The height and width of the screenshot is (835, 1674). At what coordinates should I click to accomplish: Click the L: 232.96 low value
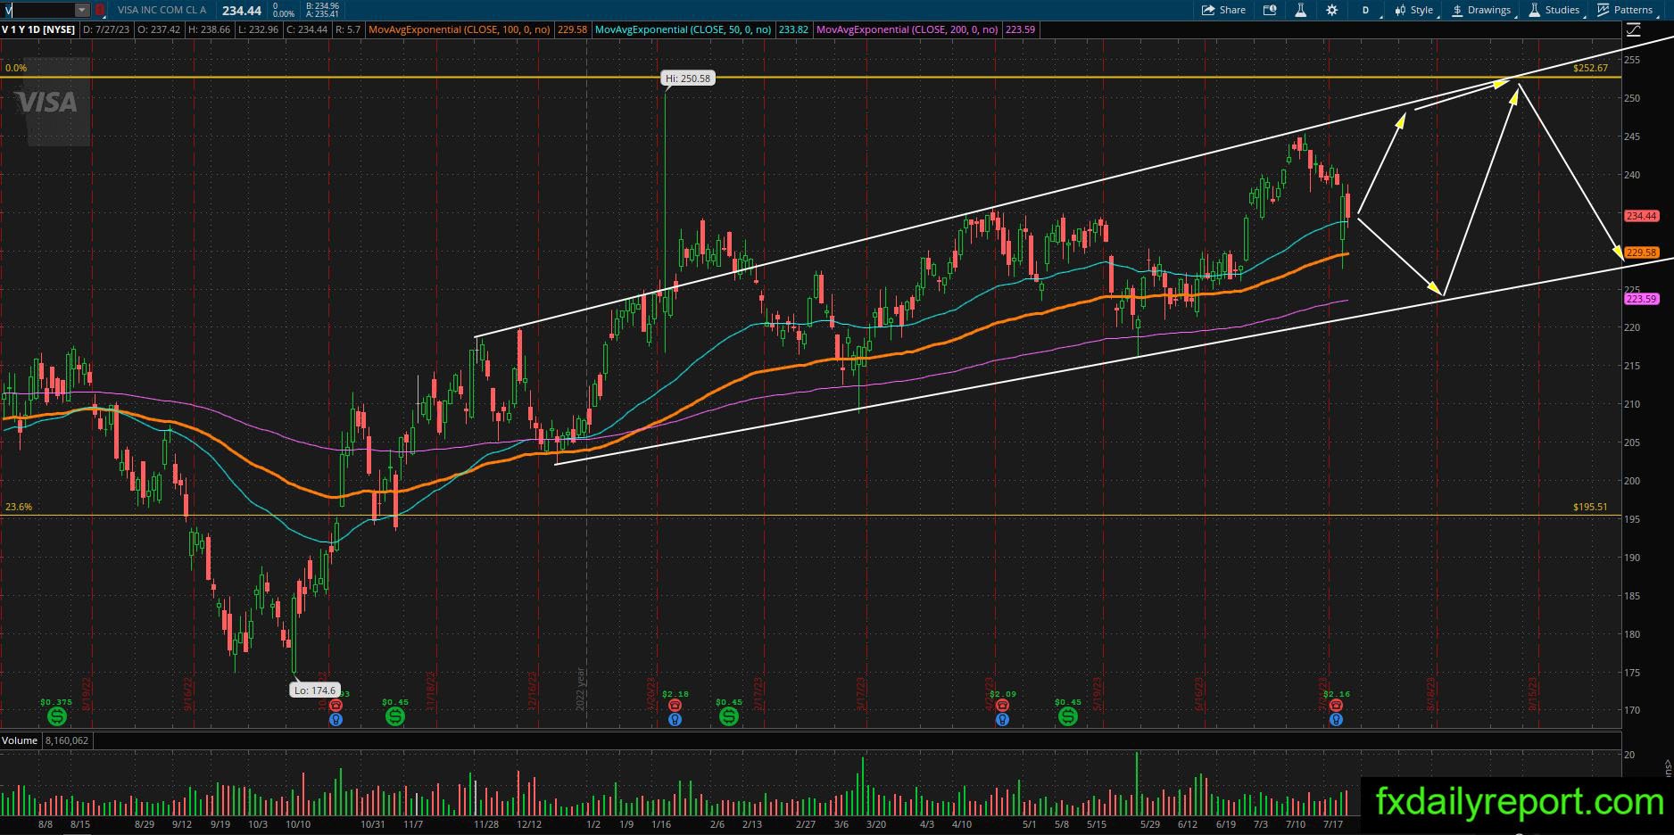tap(258, 29)
